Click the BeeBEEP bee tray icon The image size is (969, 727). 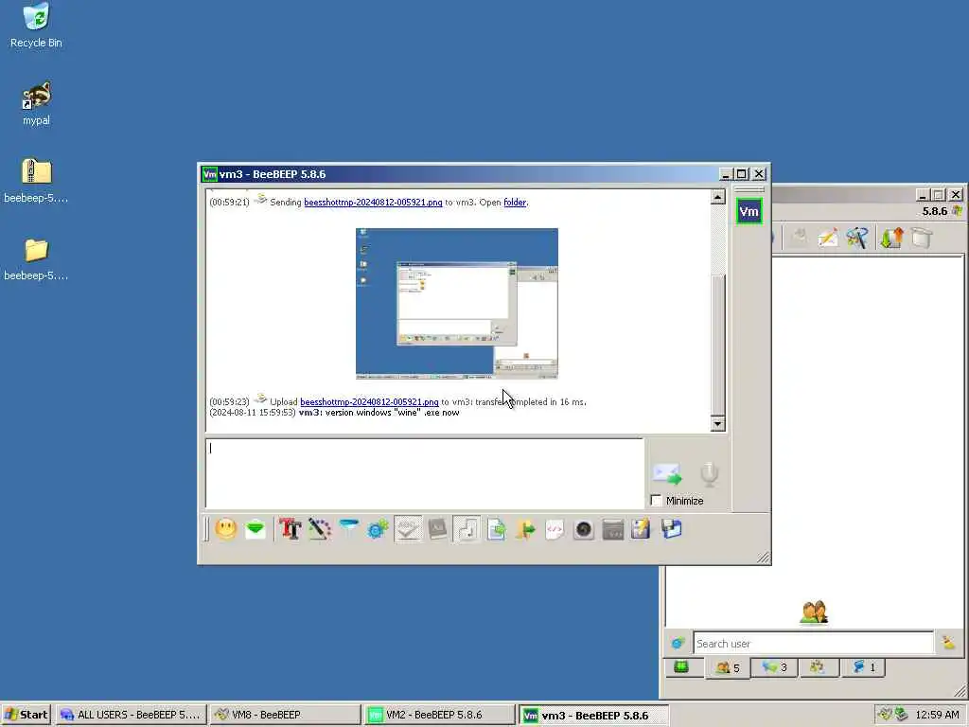coord(885,715)
